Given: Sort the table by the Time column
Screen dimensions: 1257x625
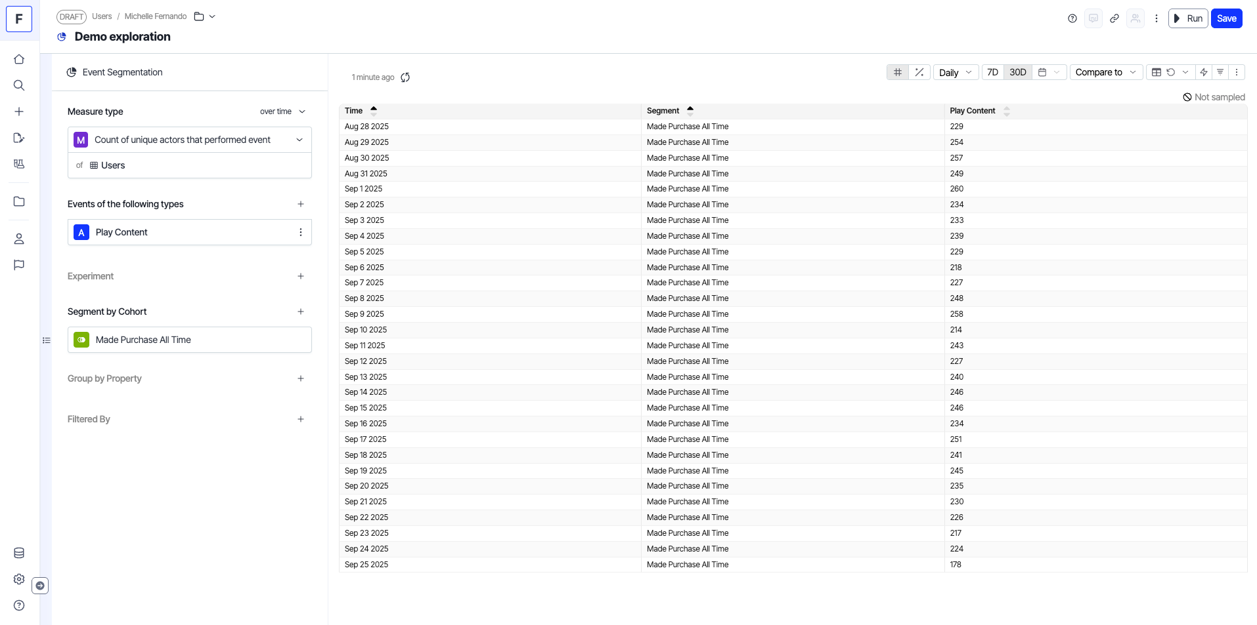Looking at the screenshot, I should (354, 111).
